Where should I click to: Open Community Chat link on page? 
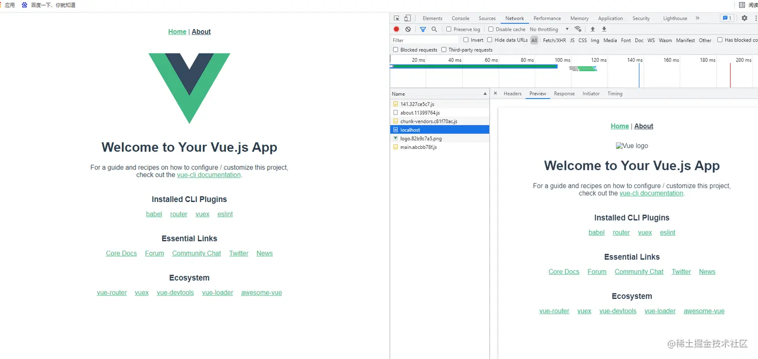click(x=197, y=253)
